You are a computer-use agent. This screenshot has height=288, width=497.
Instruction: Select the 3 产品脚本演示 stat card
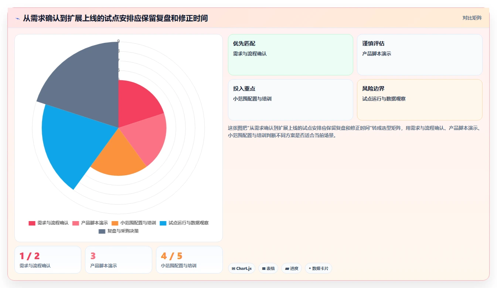pyautogui.click(x=119, y=260)
